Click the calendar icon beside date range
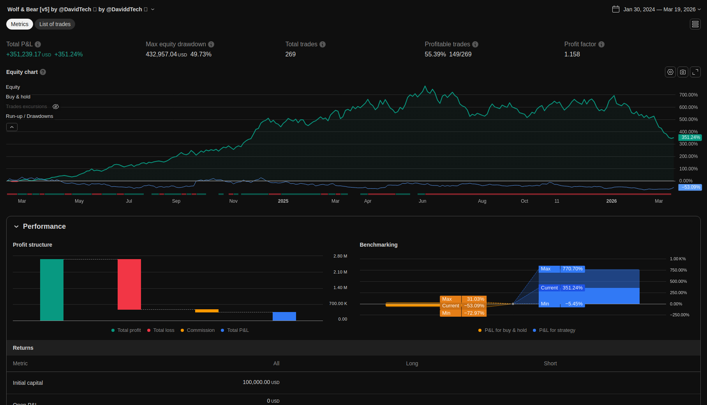 (x=615, y=9)
